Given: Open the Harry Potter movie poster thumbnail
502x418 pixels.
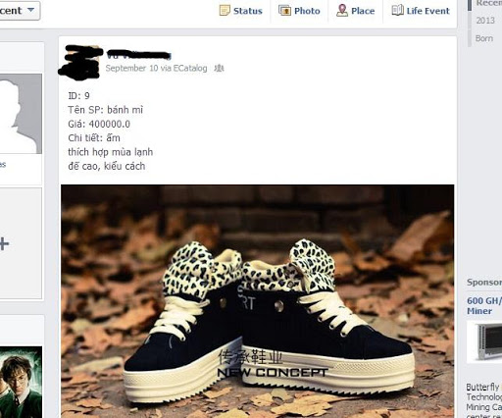Looking at the screenshot, I should point(21,382).
